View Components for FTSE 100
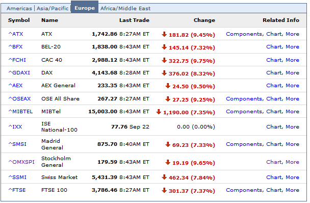 [244, 190]
